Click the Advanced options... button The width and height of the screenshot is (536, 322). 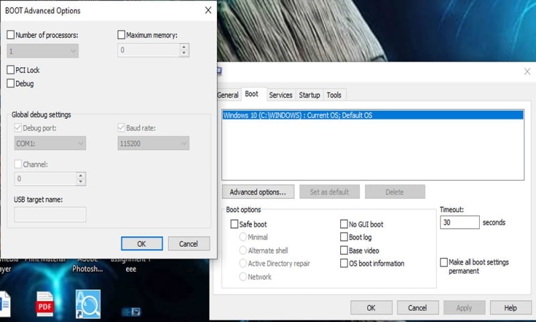click(x=258, y=192)
